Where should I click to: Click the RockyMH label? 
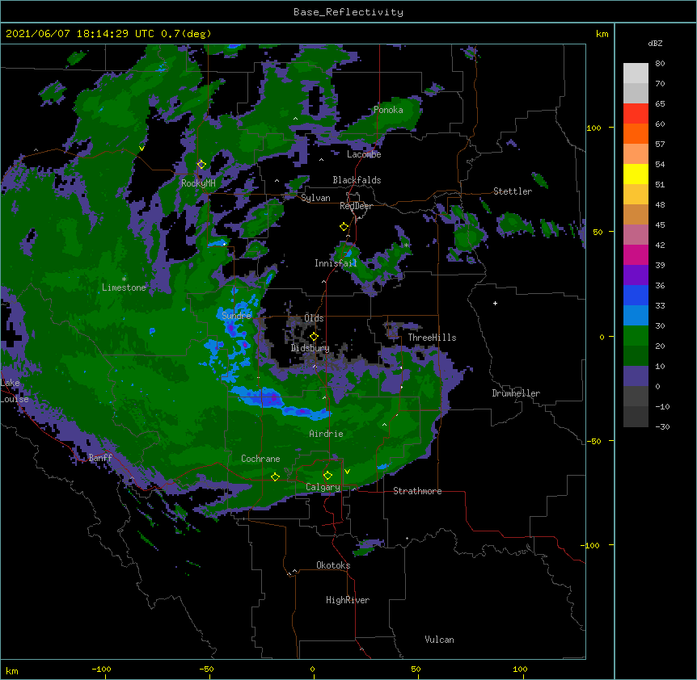coord(198,183)
